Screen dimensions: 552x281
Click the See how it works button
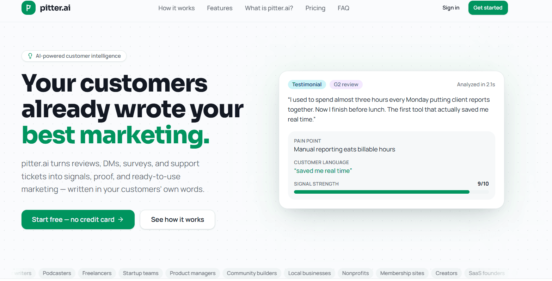[177, 219]
